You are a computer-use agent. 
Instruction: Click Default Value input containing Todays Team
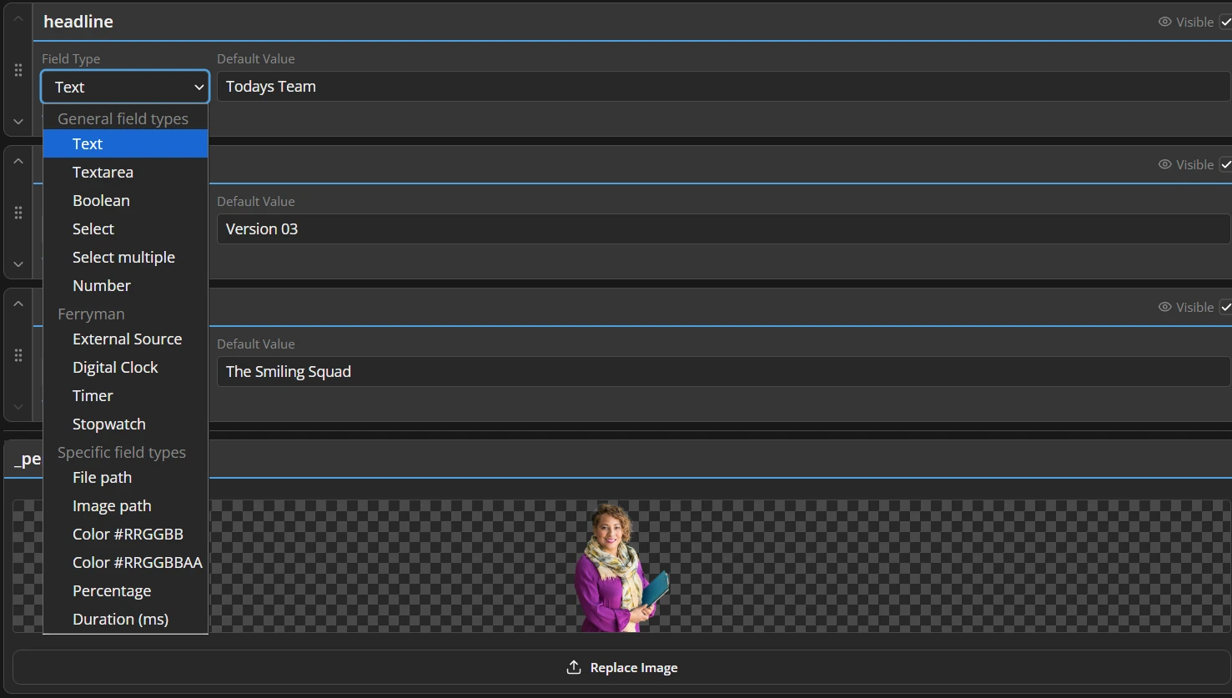pos(724,87)
